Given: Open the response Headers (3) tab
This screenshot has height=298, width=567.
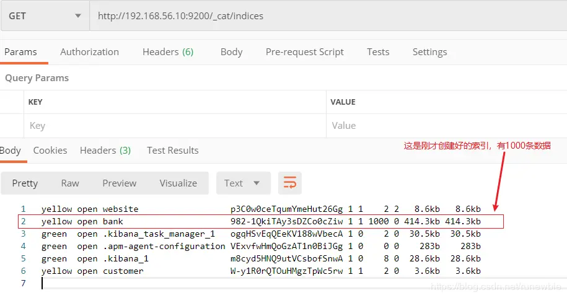Looking at the screenshot, I should pyautogui.click(x=105, y=151).
